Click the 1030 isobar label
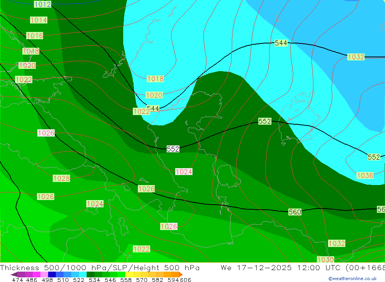 [325, 259]
